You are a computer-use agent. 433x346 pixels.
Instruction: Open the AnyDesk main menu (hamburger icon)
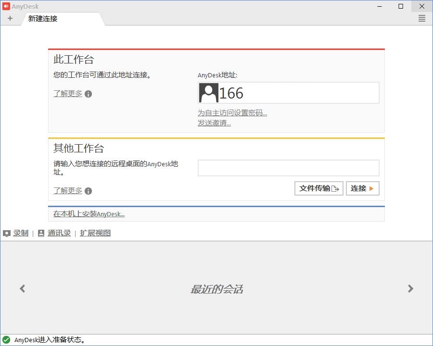click(422, 18)
